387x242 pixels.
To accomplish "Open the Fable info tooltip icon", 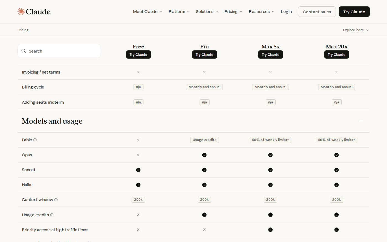I will tap(35, 140).
